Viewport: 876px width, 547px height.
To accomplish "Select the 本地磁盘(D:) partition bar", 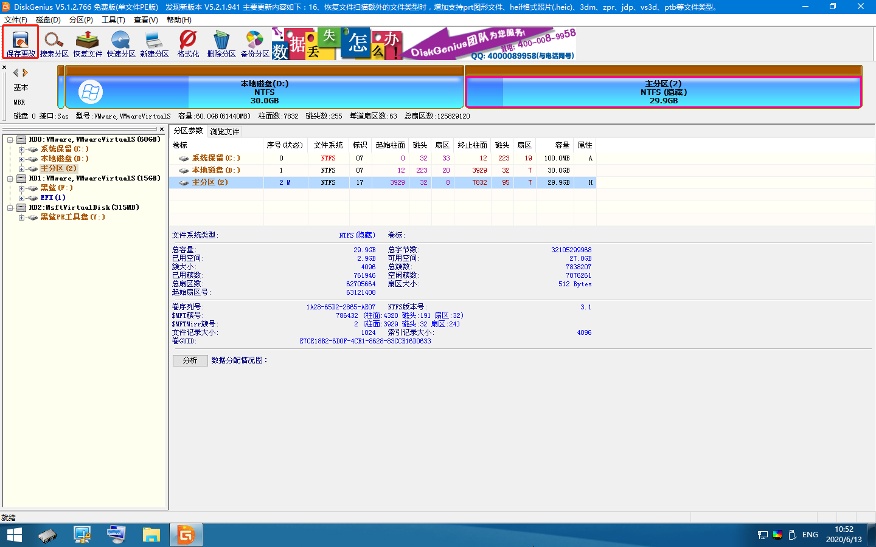I will tap(264, 92).
